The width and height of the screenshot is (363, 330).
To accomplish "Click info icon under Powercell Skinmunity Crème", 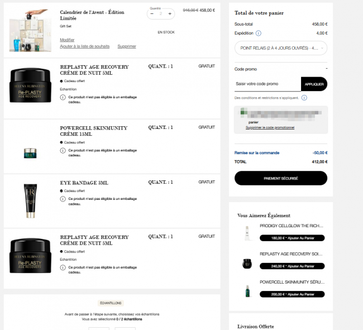I will tap(63, 150).
